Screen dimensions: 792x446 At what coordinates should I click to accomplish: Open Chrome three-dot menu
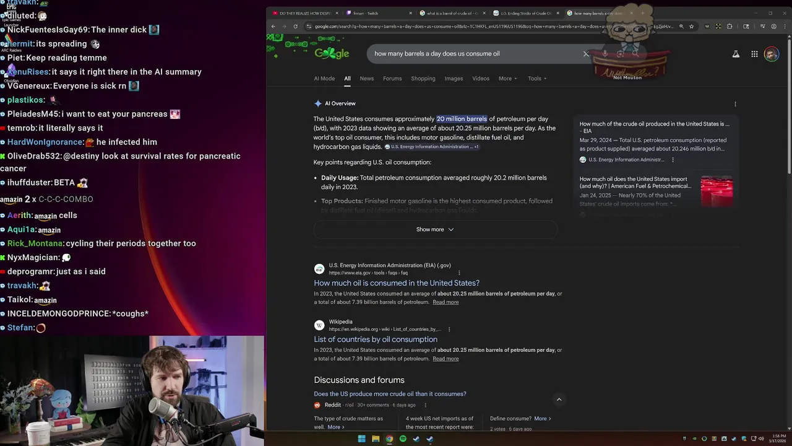pyautogui.click(x=784, y=27)
